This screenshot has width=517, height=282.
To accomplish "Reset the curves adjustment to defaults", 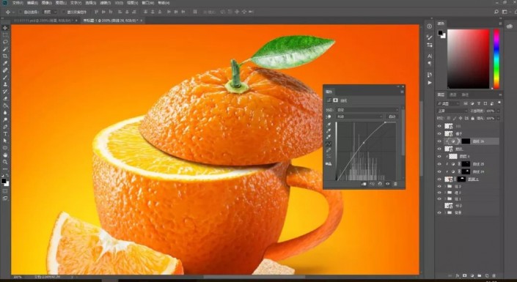I will (380, 184).
